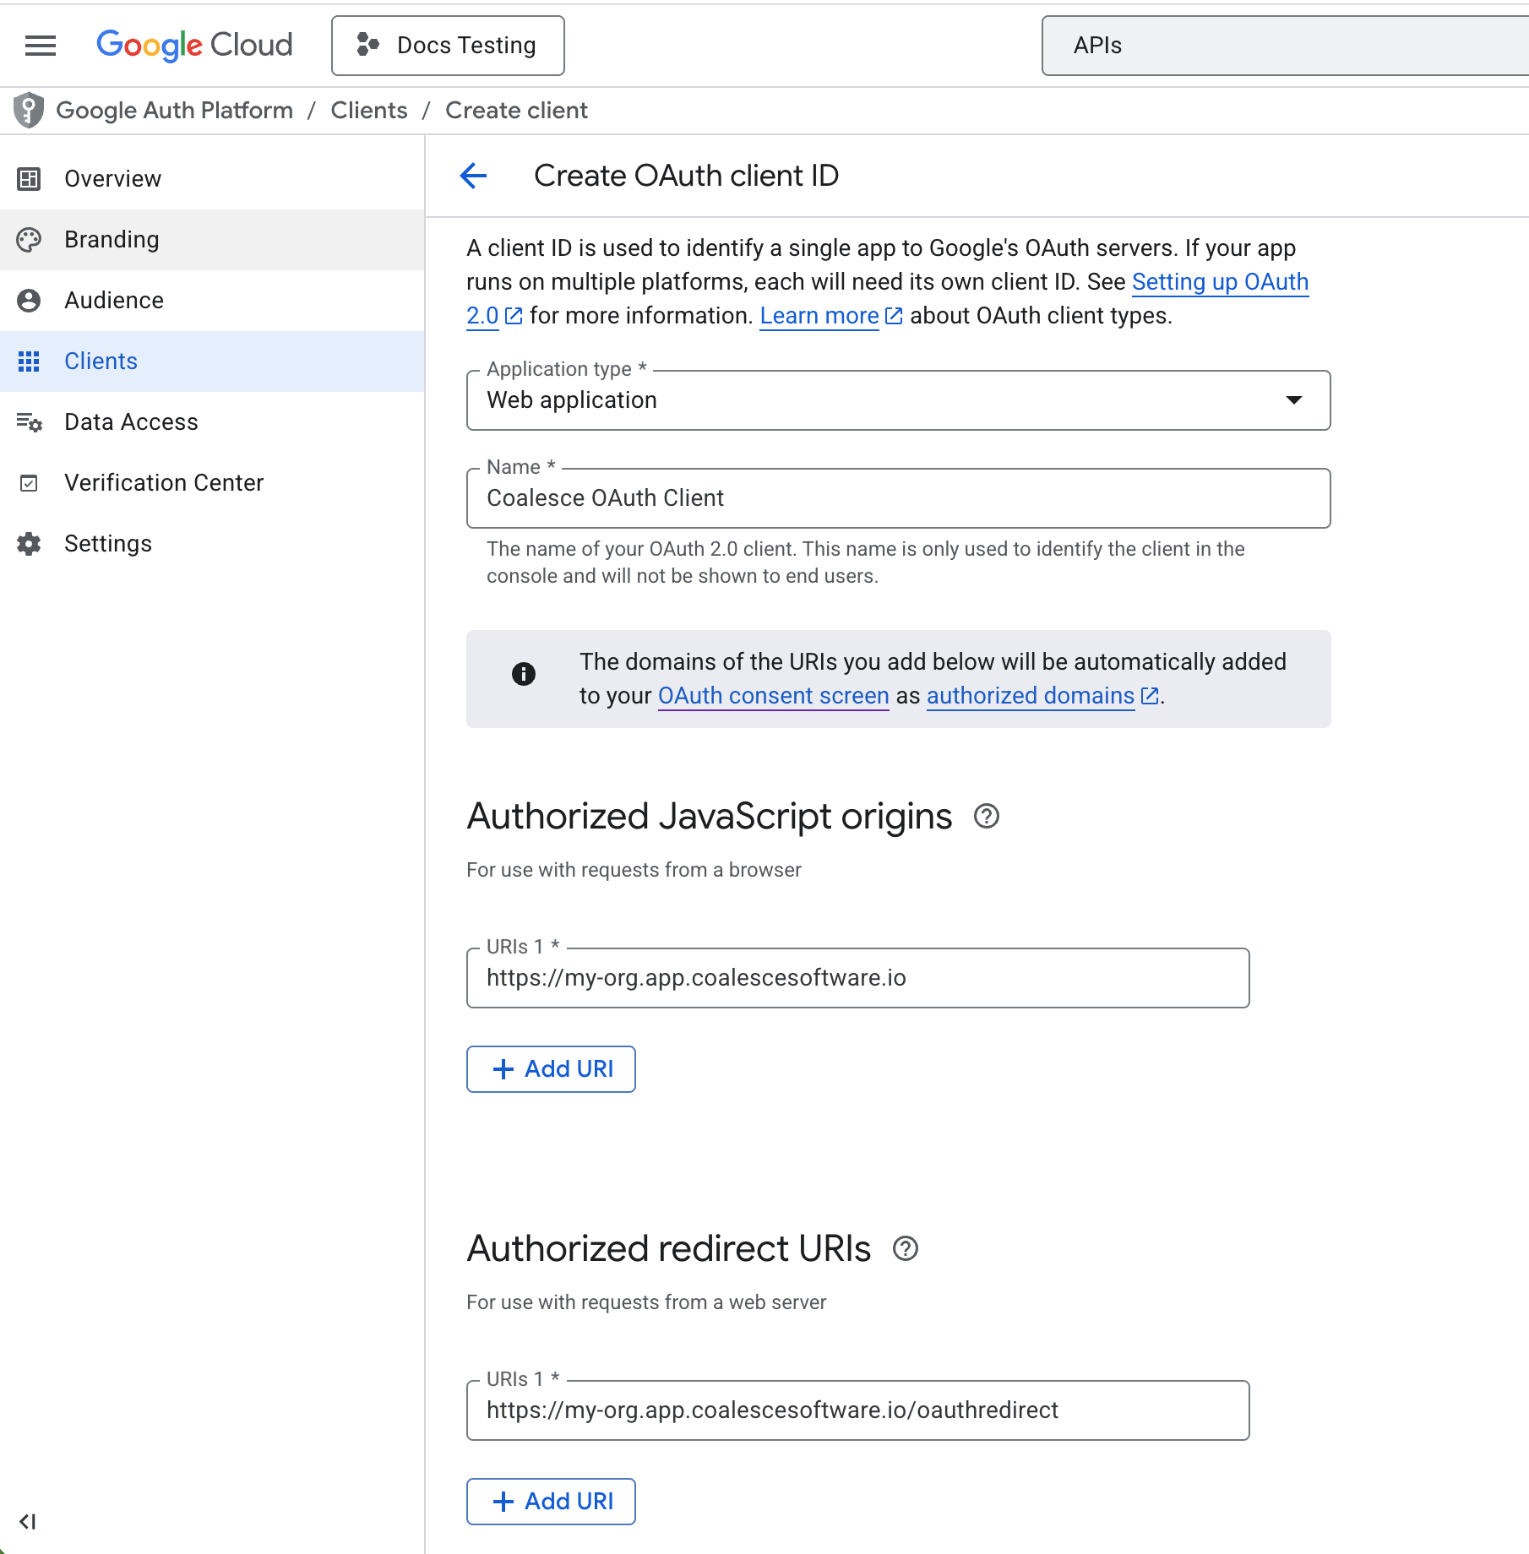Open the Authorized JavaScript origins help icon
The height and width of the screenshot is (1554, 1529).
coord(987,816)
